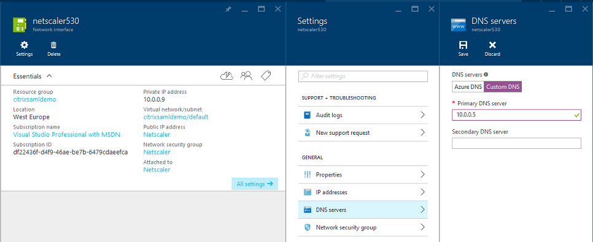Click the Save disk icon
This screenshot has height=242, width=593.
coord(463,46)
